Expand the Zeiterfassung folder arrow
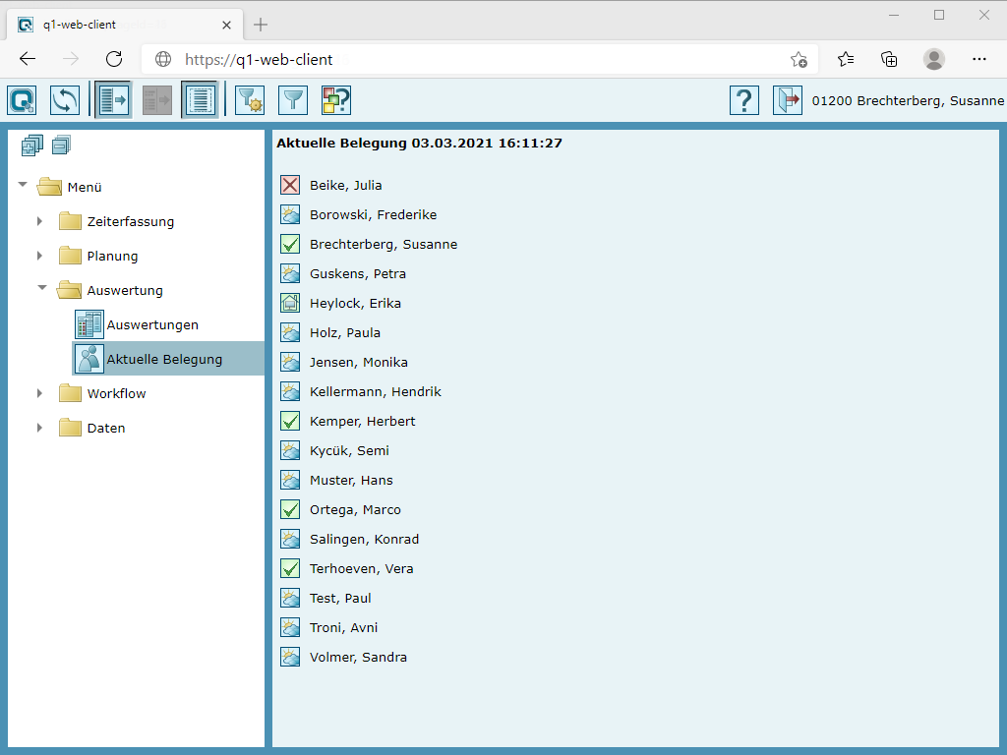1007x755 pixels. coord(39,221)
